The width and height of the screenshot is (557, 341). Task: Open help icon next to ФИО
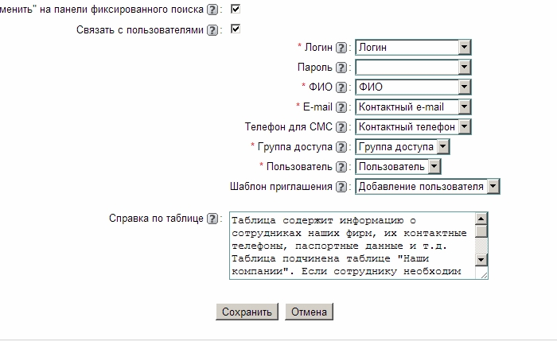pyautogui.click(x=341, y=87)
